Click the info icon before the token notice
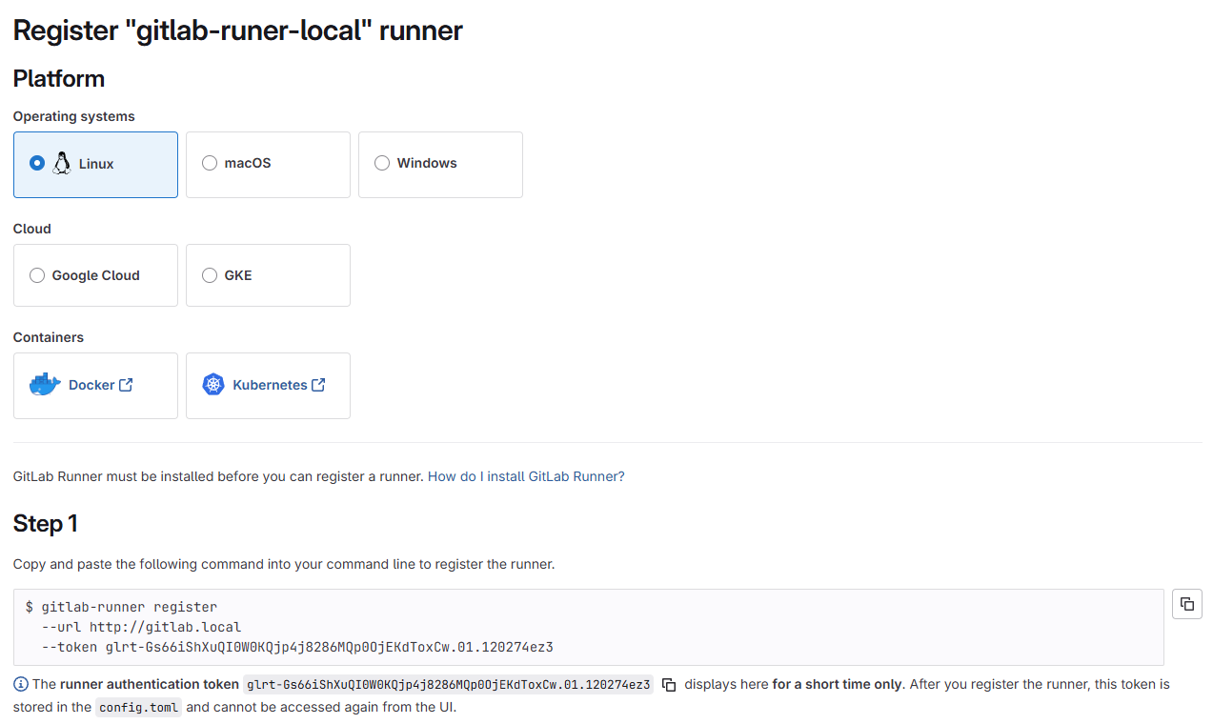 21,684
